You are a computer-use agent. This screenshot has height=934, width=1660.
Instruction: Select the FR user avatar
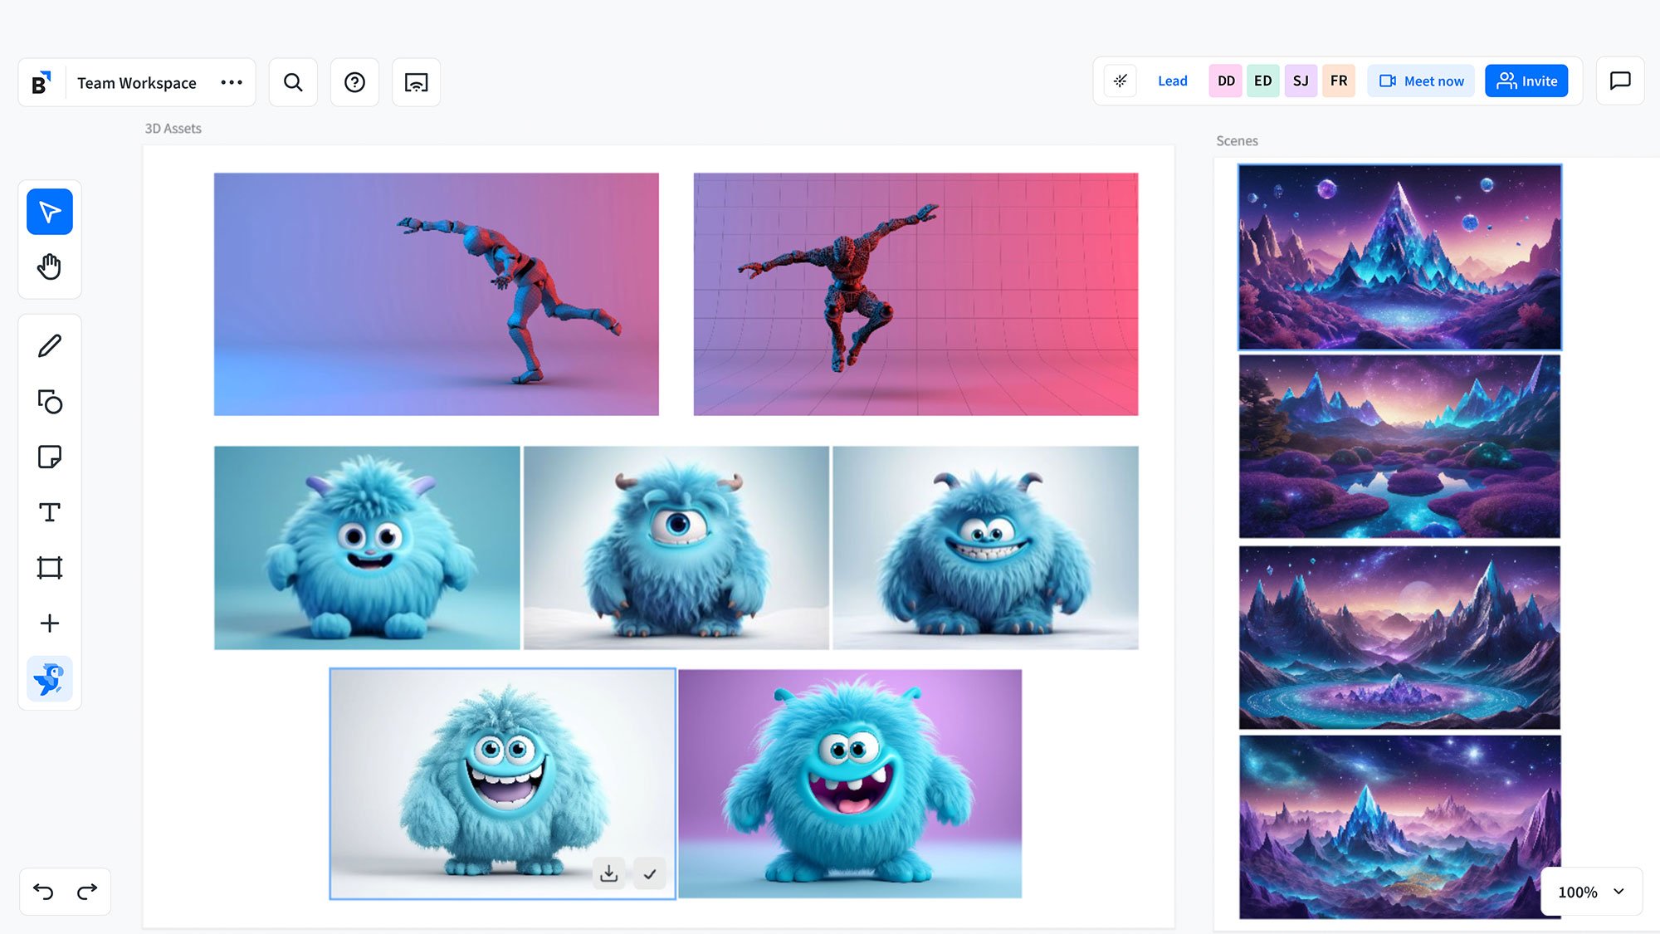[1339, 81]
